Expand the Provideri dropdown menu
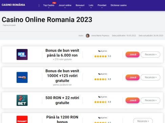 102,5
